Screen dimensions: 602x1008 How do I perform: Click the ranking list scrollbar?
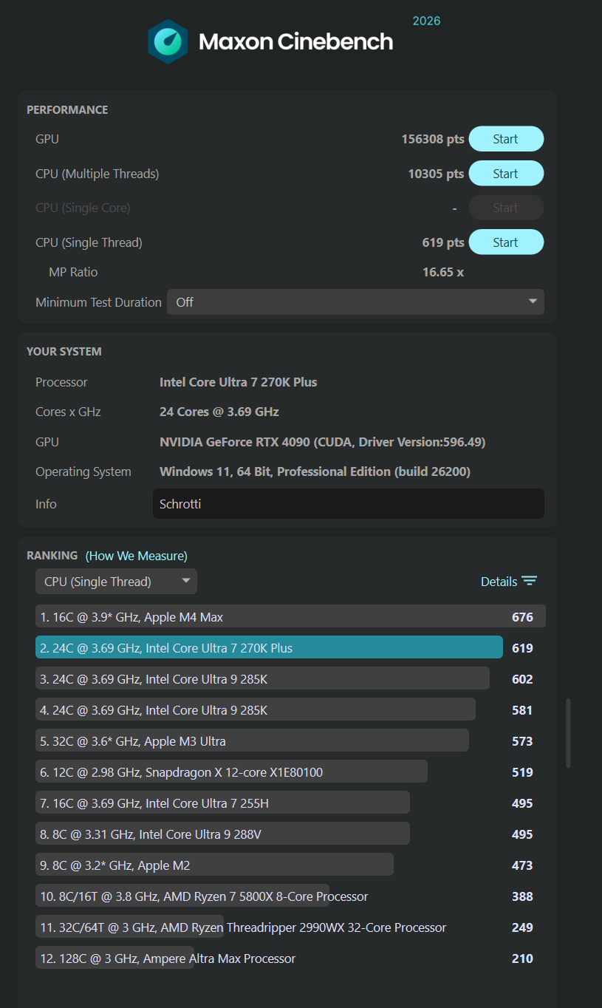[568, 733]
